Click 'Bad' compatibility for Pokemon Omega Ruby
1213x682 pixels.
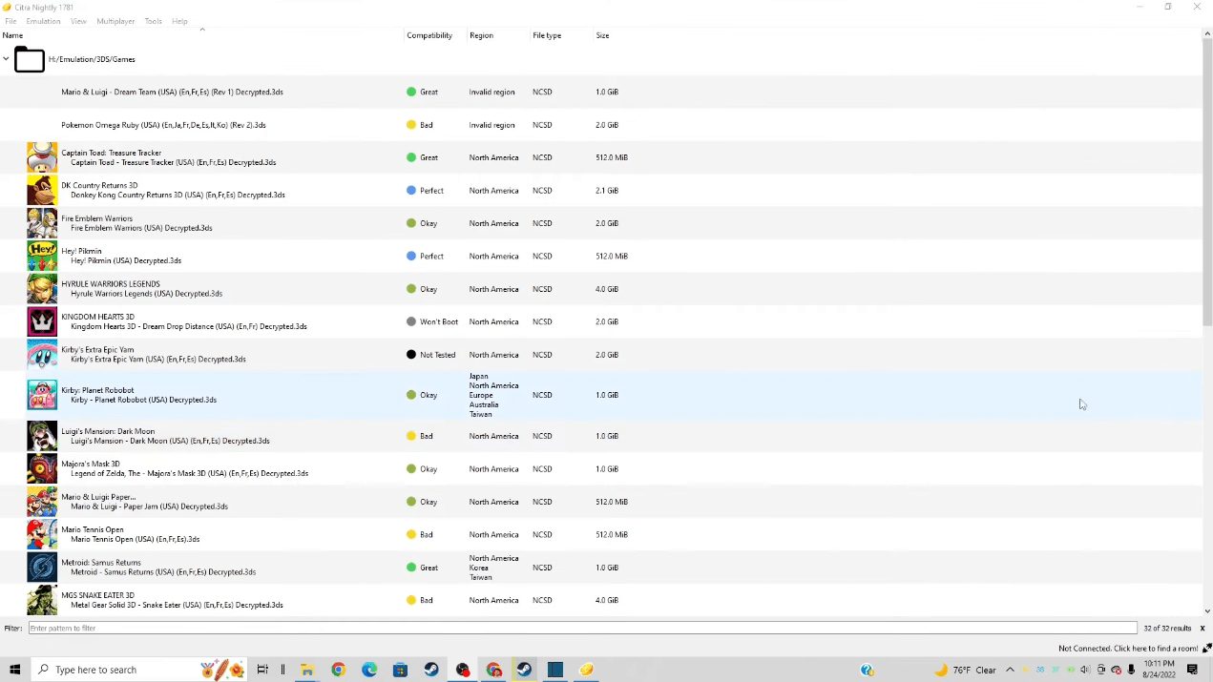coord(426,125)
